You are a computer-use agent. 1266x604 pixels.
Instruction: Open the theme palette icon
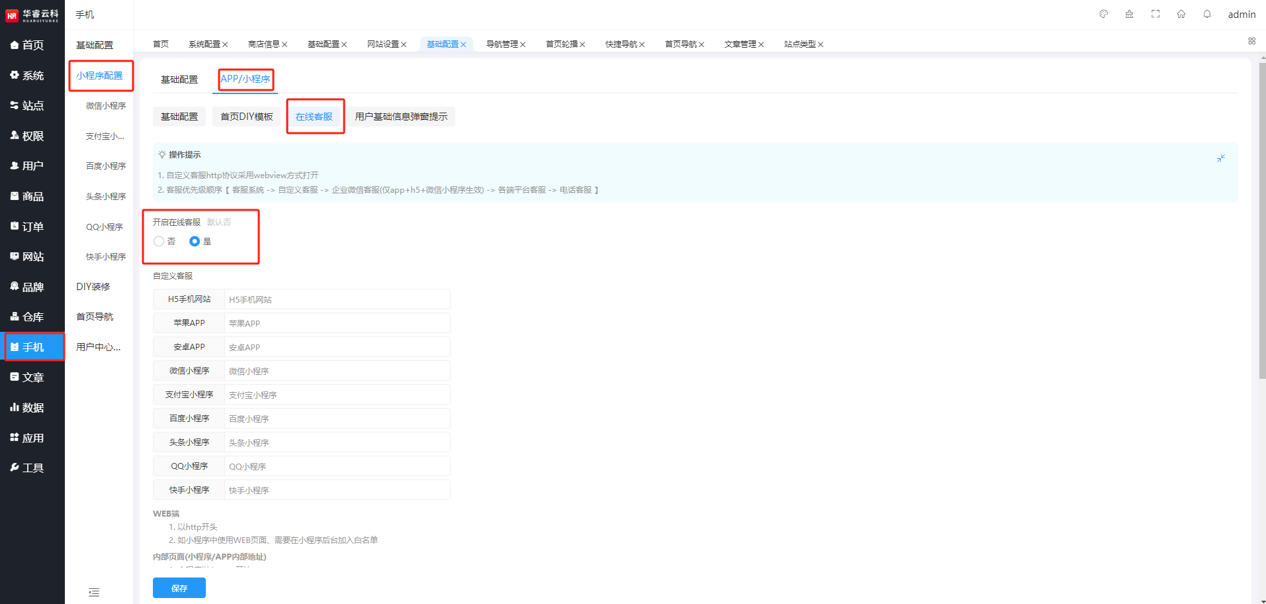[1103, 14]
